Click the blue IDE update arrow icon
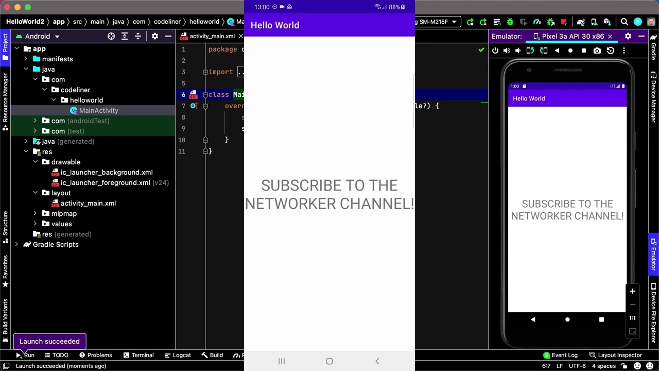Screen dimensions: 659x371 [638, 22]
